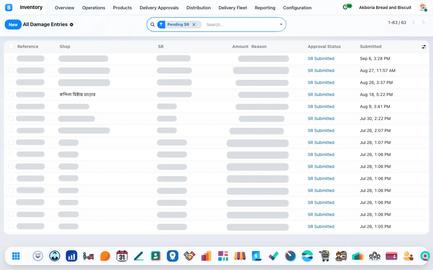The image size is (433, 270).
Task: Open the Distribution menu item
Action: pyautogui.click(x=198, y=8)
